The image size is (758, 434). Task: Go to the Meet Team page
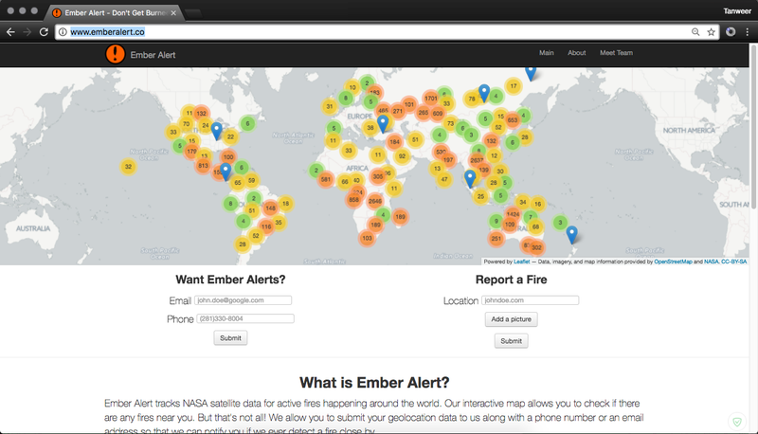[616, 53]
